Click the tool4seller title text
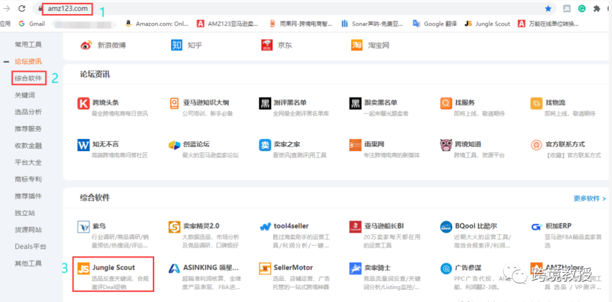This screenshot has height=302, width=612. (x=291, y=226)
